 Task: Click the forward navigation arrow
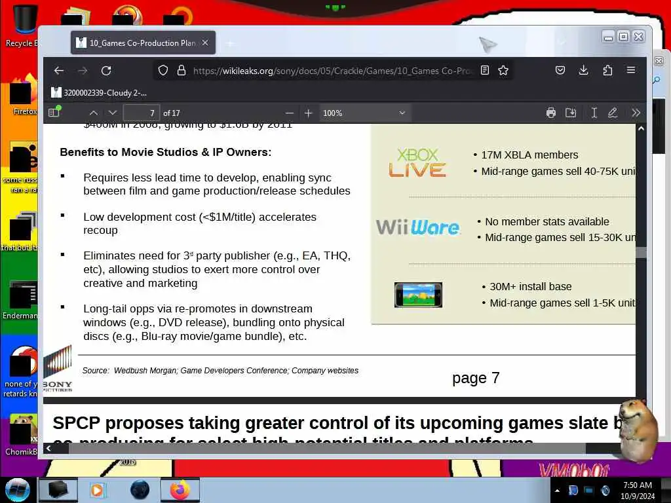83,71
